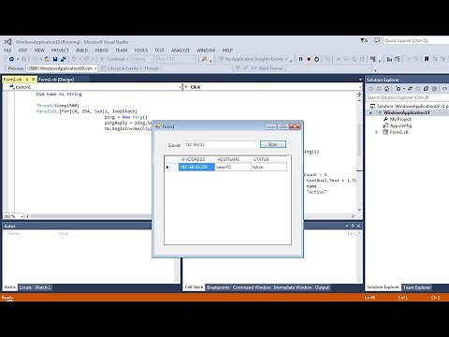
Task: Click the Open File toolbar icon
Action: pyautogui.click(x=48, y=59)
